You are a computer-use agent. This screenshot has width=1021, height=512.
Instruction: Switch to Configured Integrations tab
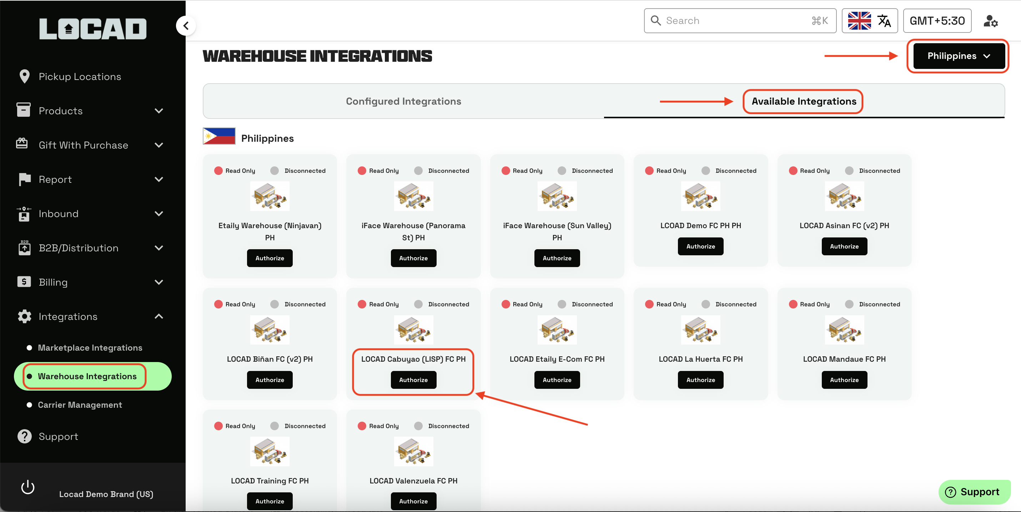tap(403, 101)
